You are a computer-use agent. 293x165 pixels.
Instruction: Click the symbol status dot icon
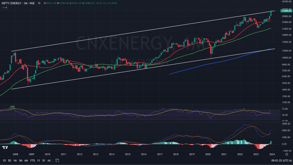38,3
